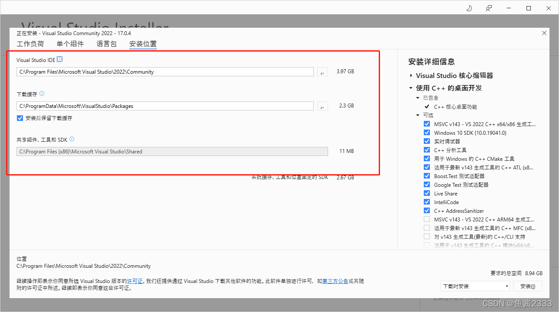The width and height of the screenshot is (559, 312).
Task: Browse for Visual Studio IDE install folder
Action: [x=322, y=72]
